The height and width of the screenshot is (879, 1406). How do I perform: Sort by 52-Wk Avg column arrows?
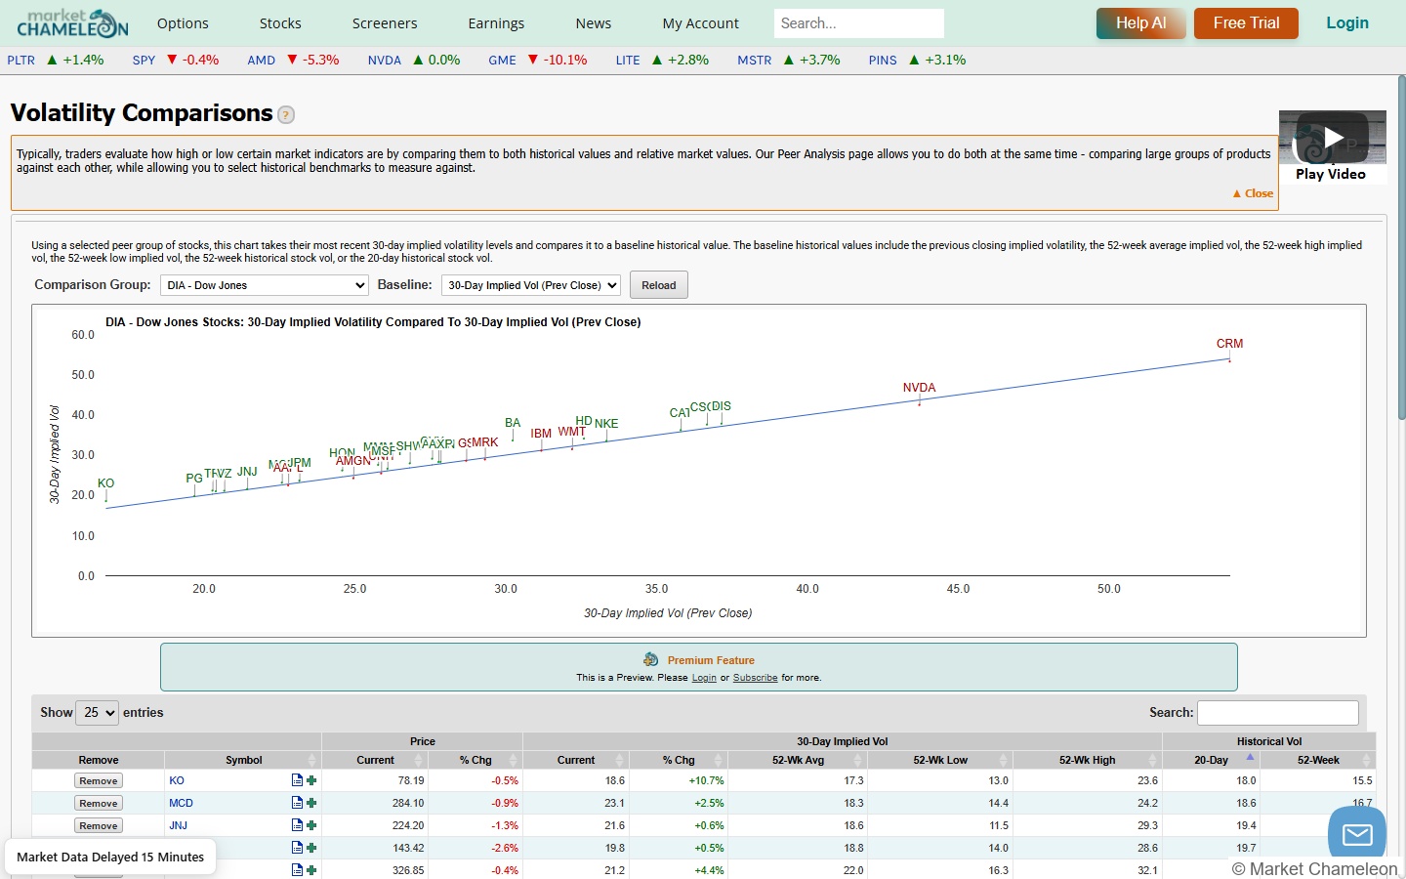pyautogui.click(x=858, y=760)
